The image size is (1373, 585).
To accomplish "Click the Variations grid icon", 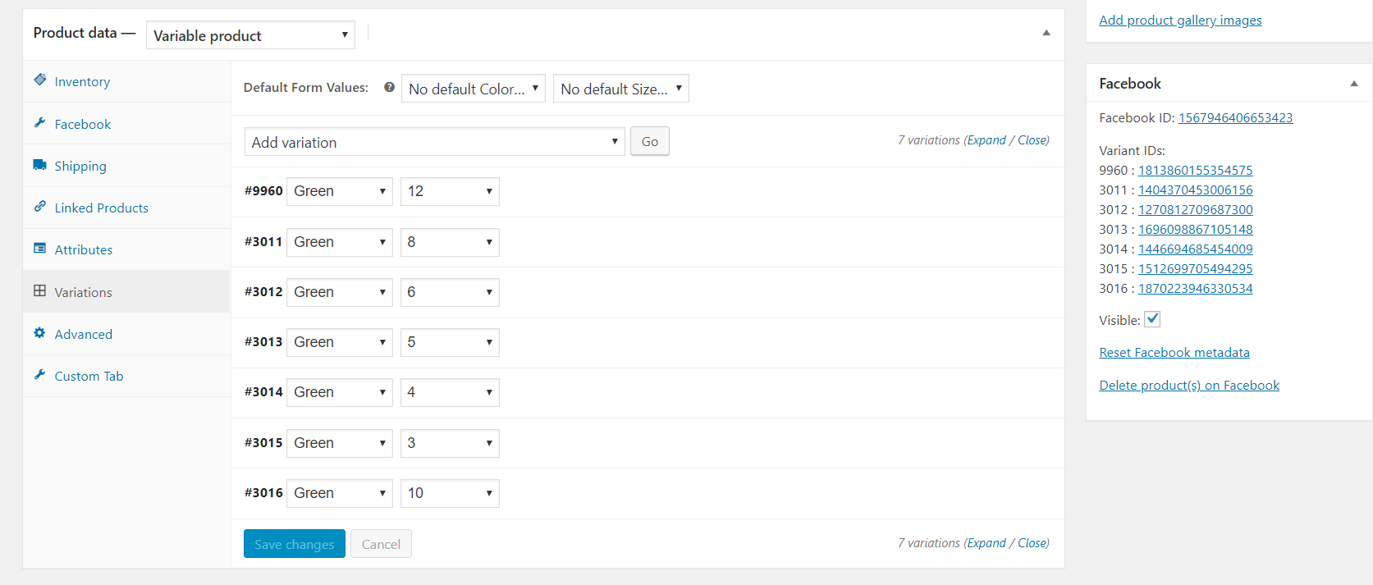I will [x=39, y=290].
